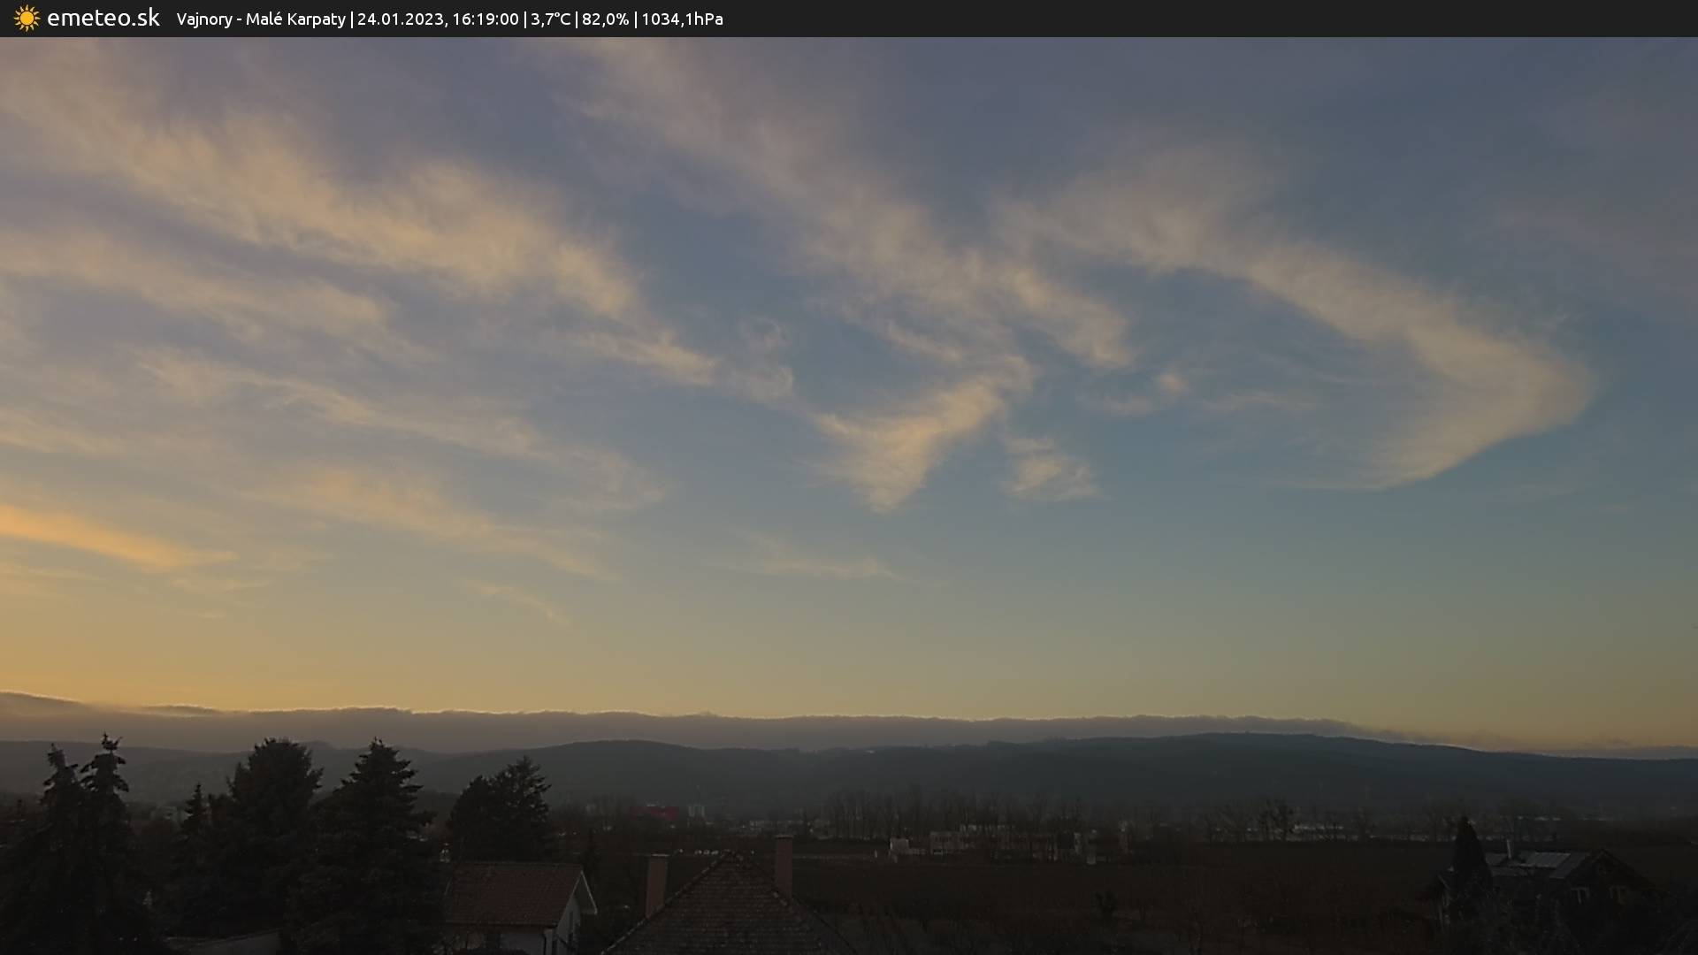Click the Vajnory - Malé Karpaty location label
The width and height of the screenshot is (1698, 955).
point(261,19)
